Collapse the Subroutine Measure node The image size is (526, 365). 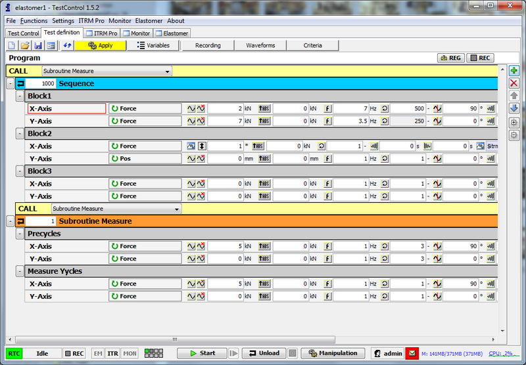[11, 221]
